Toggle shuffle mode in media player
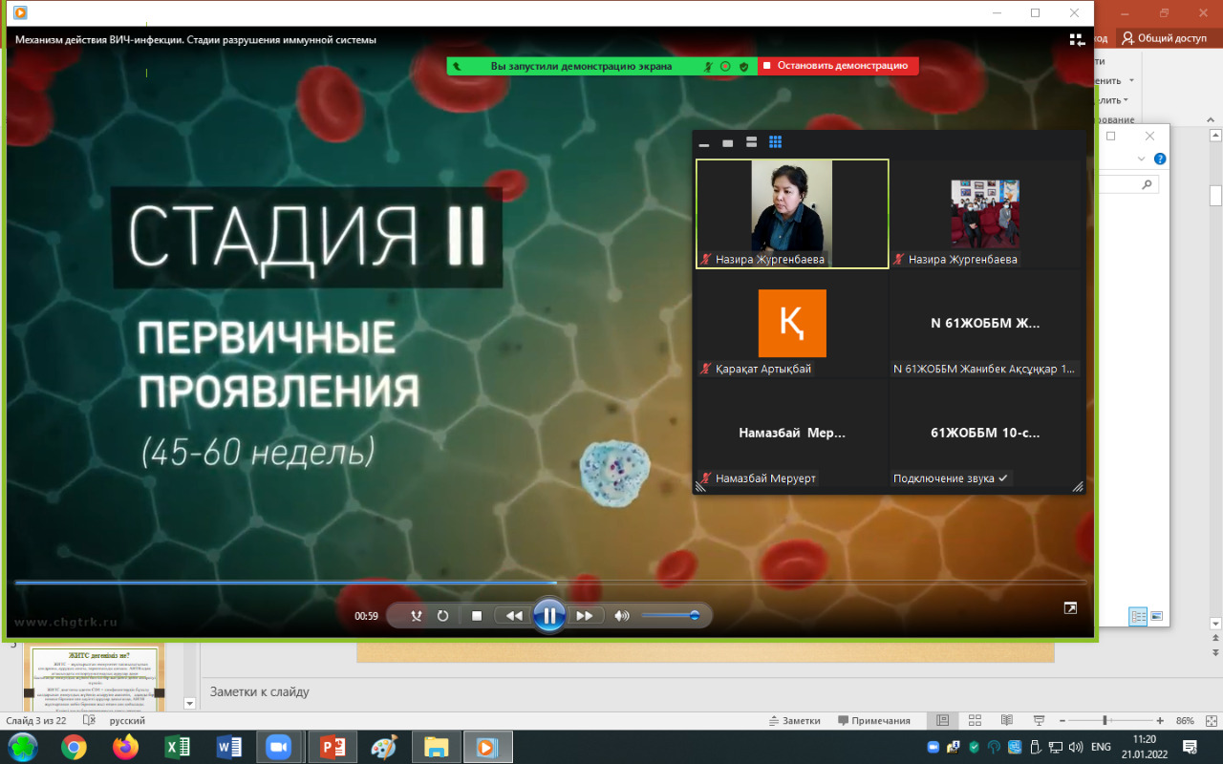 coord(417,616)
